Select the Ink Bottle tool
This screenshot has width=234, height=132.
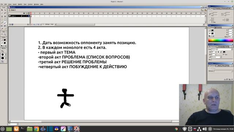pos(2,26)
